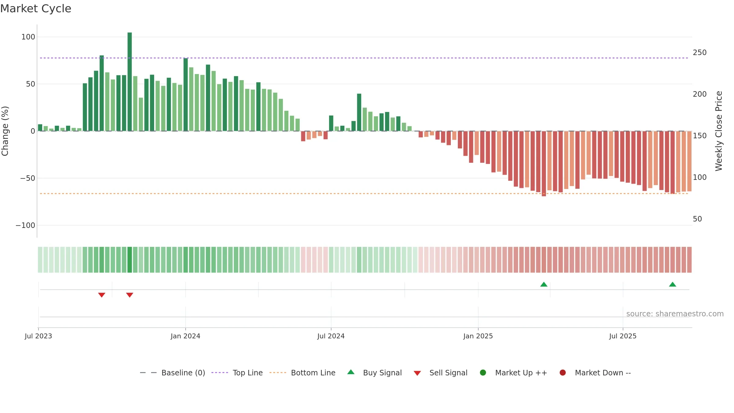Toggle the Market Down -- legend entry
Screen dimensions: 734x413
point(595,373)
